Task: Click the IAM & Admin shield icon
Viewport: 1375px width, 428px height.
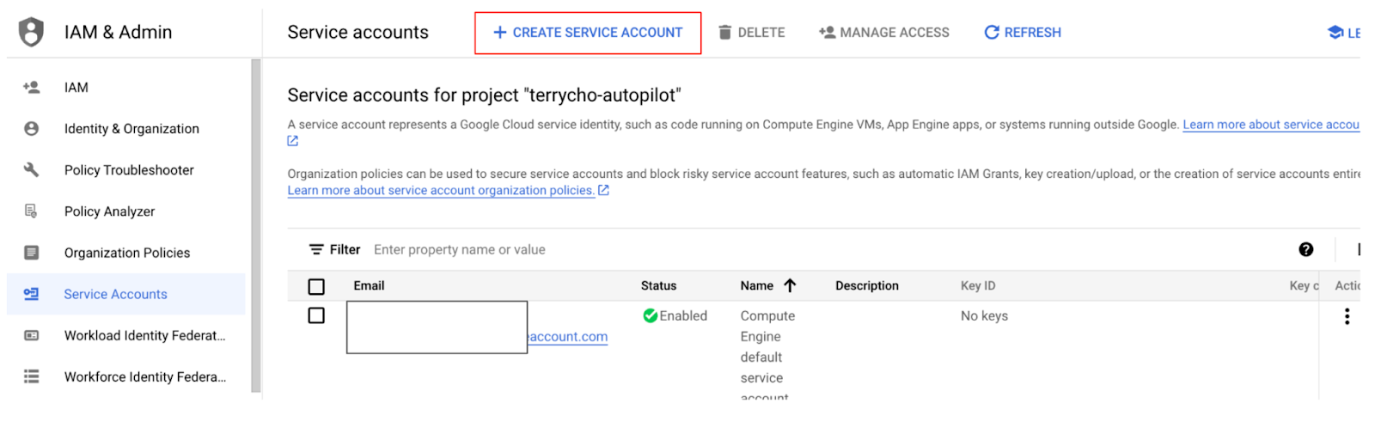Action: (x=32, y=32)
